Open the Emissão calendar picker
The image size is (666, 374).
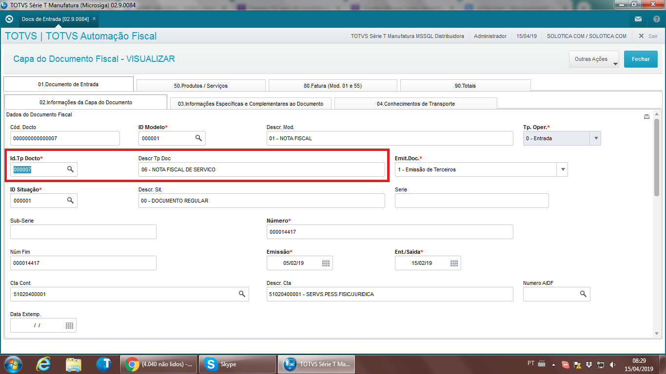click(326, 263)
